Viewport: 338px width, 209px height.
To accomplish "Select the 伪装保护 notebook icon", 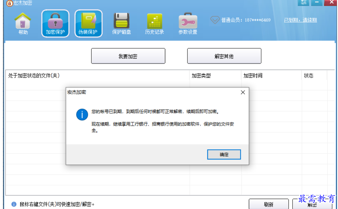I will pos(89,23).
